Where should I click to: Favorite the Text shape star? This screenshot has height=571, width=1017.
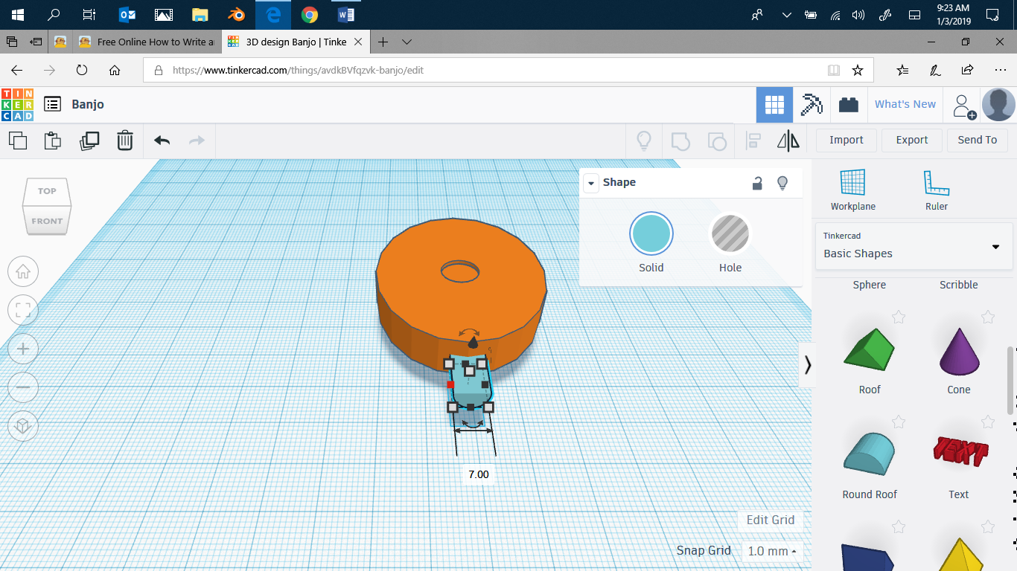[x=988, y=422]
